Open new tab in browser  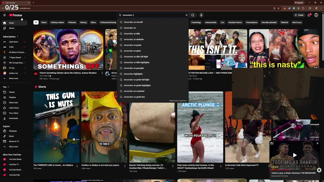point(33,3)
